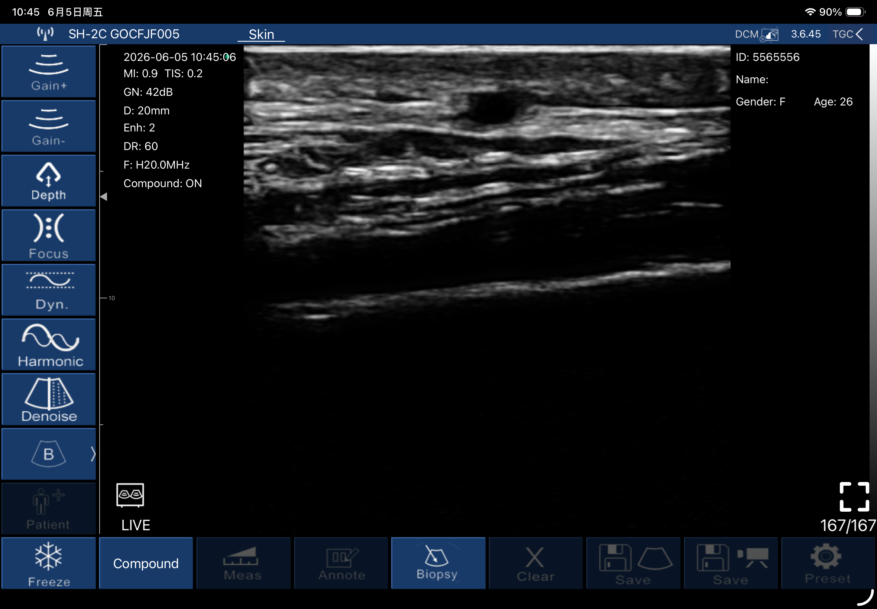Viewport: 877px width, 609px height.
Task: Adjust scan depth via Depth button
Action: (48, 181)
